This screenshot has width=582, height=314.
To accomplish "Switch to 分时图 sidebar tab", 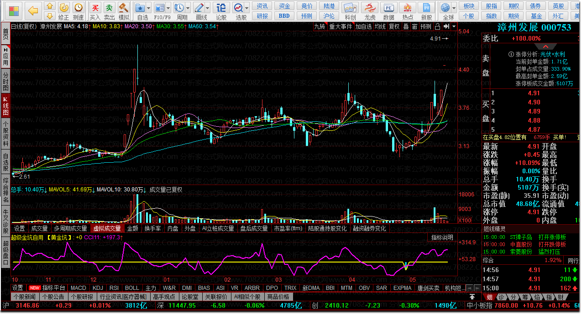I will (x=5, y=81).
